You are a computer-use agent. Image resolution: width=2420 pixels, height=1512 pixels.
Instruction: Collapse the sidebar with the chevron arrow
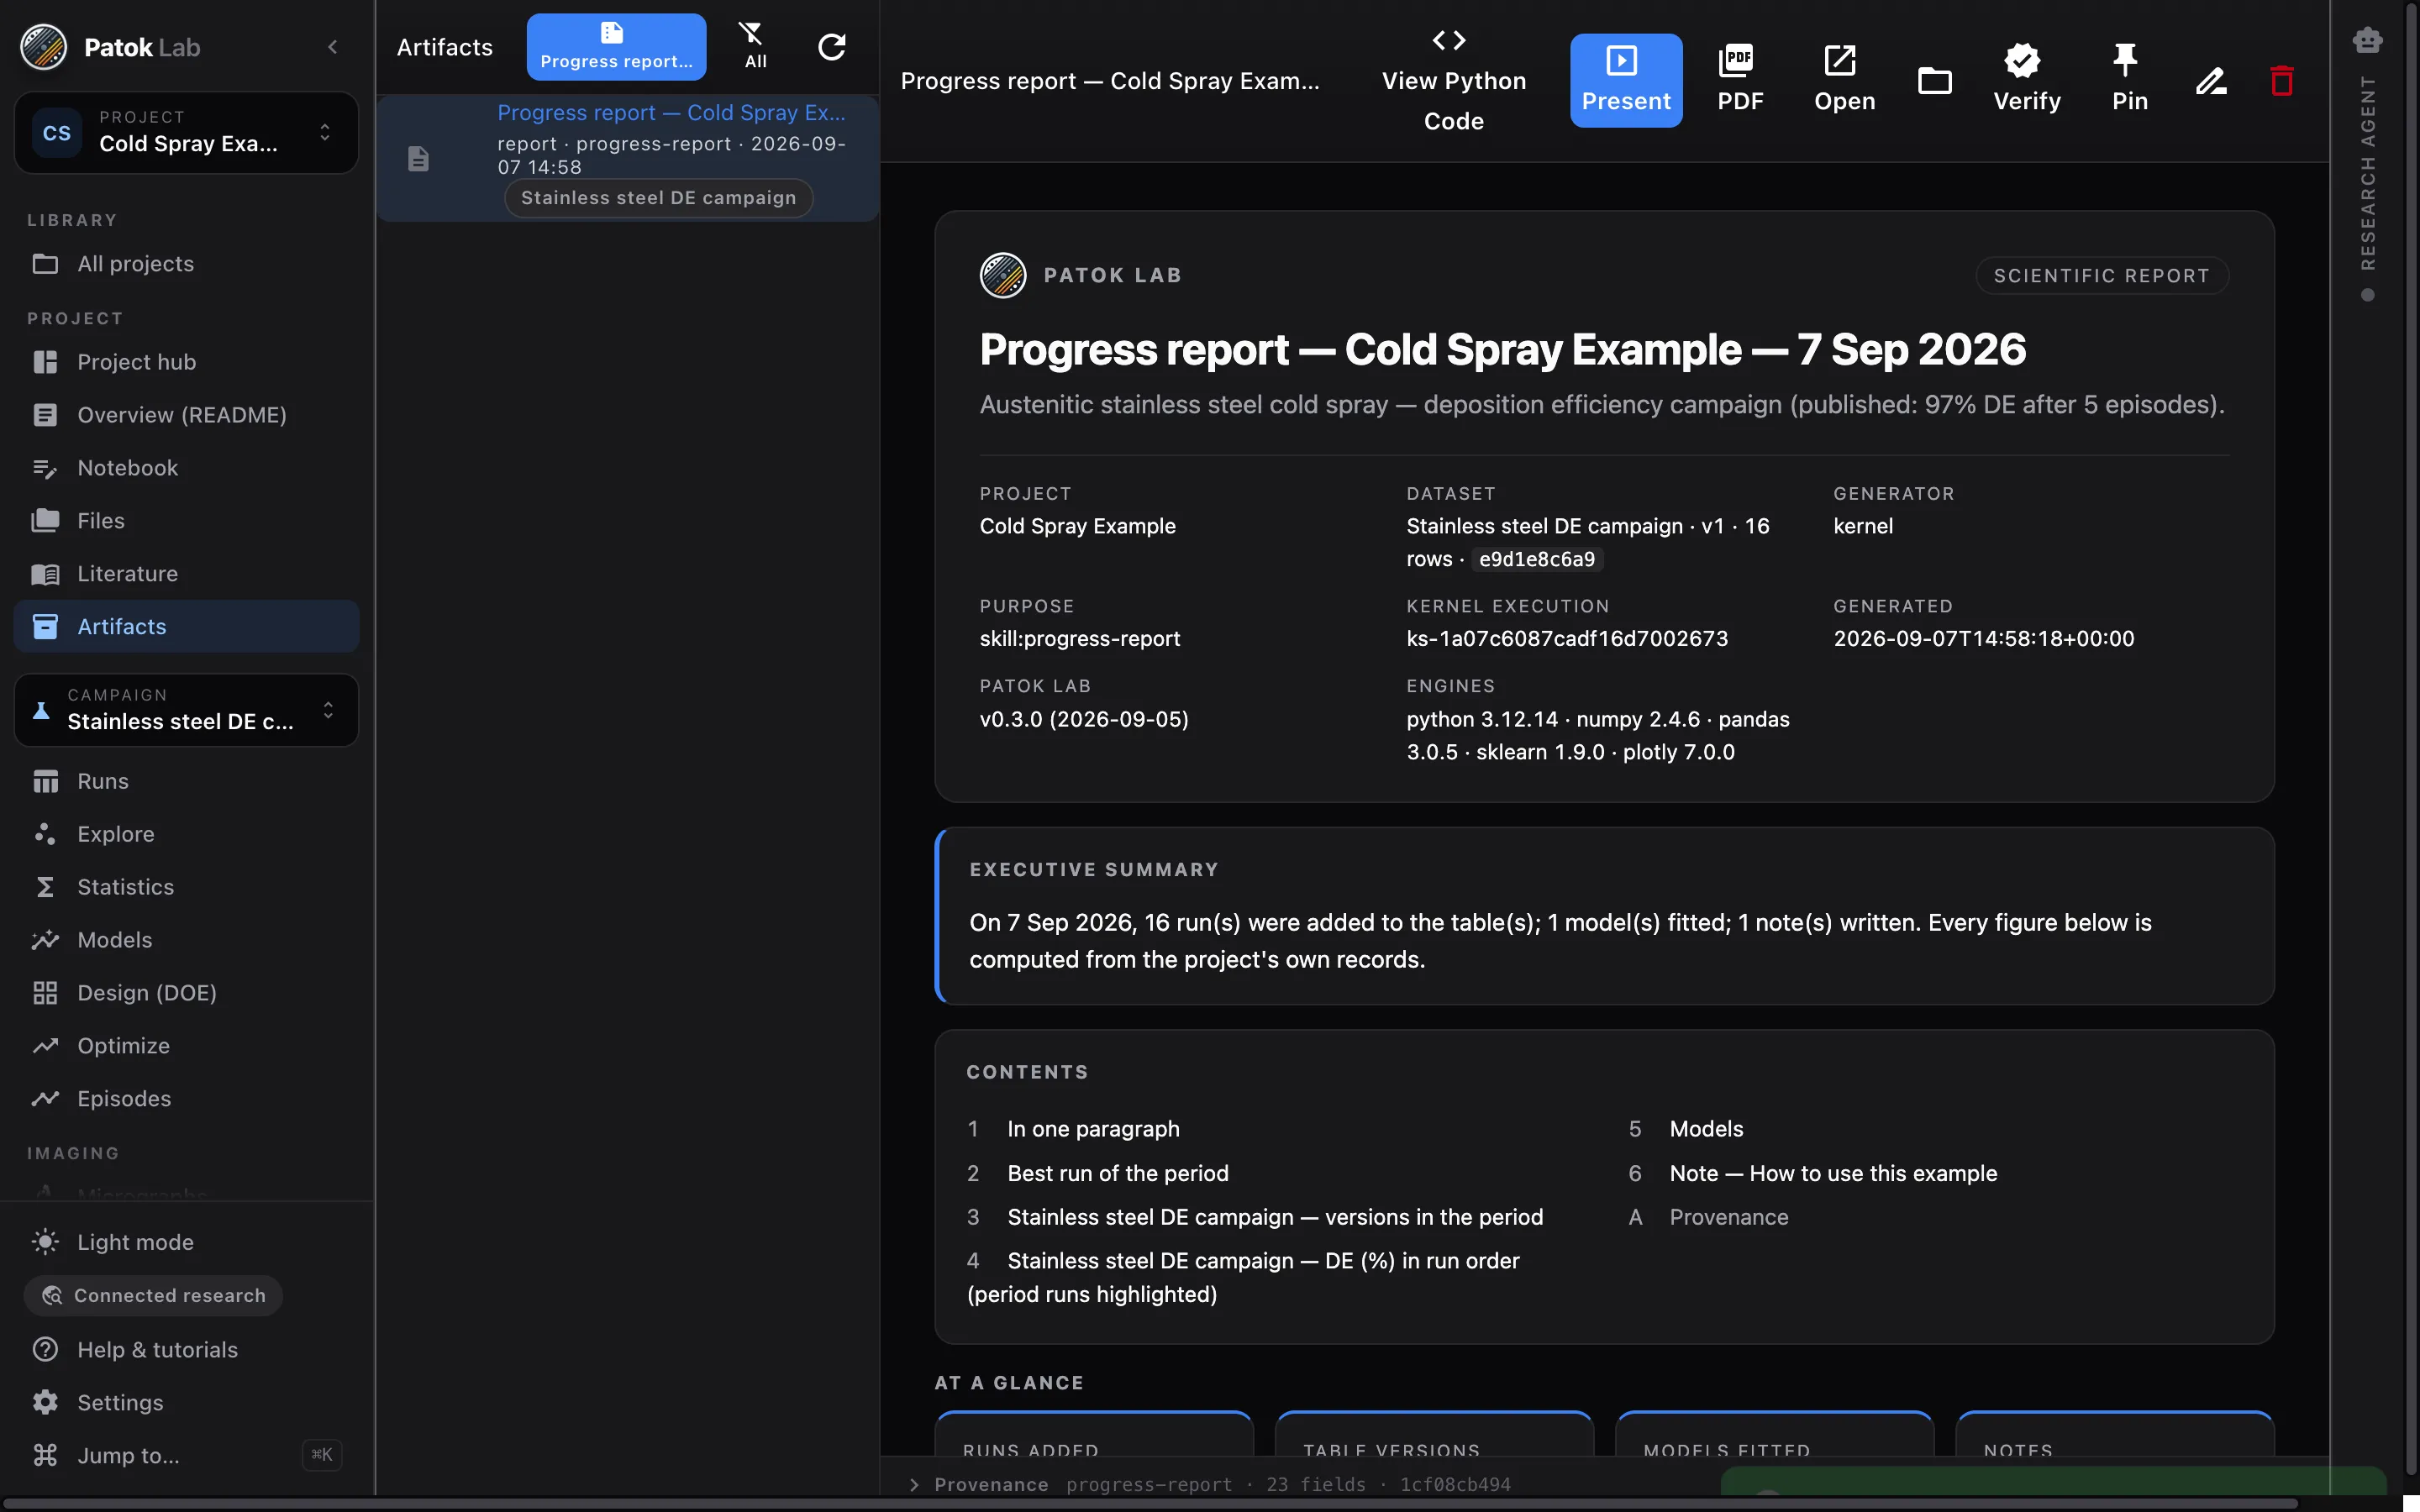(x=333, y=47)
